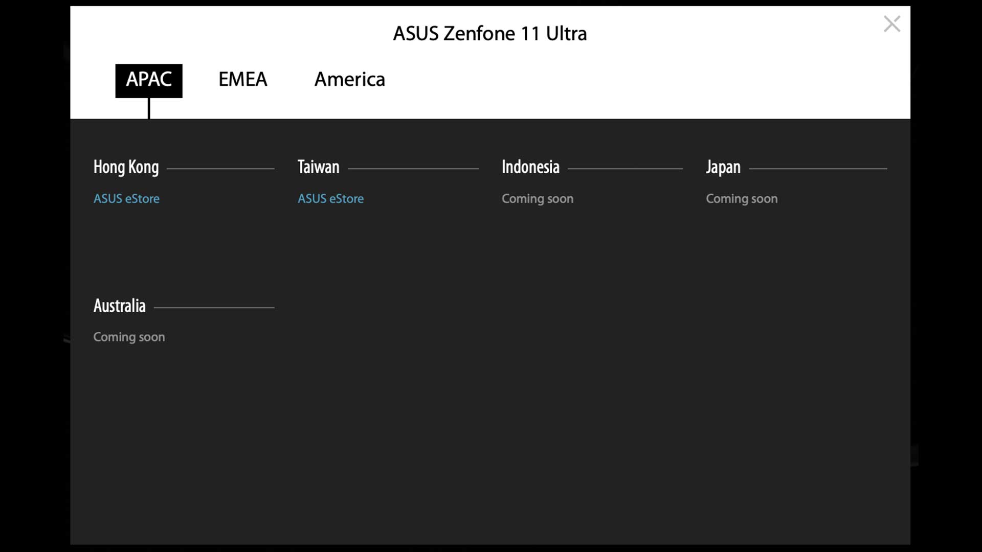Click the divider line beside Taiwan
Screen dimensions: 982x552
click(x=413, y=168)
